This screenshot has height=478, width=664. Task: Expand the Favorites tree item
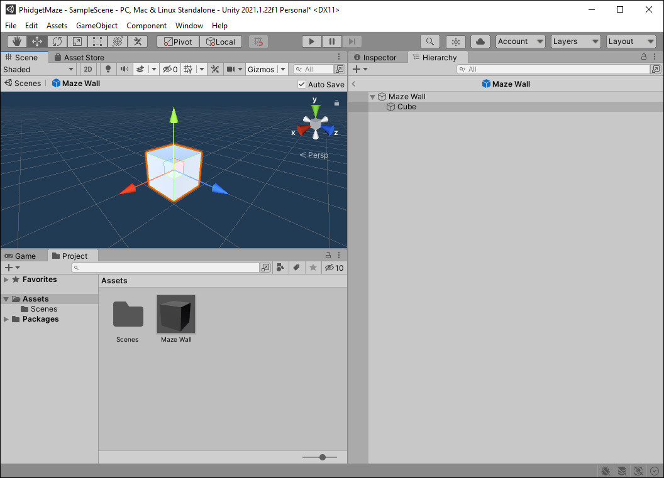(x=6, y=280)
